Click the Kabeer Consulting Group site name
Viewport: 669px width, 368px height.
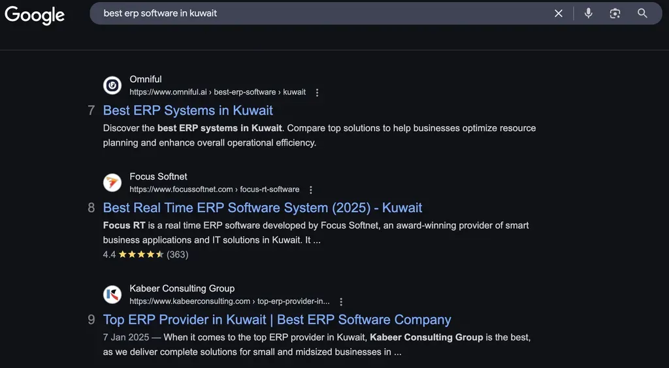pos(182,288)
